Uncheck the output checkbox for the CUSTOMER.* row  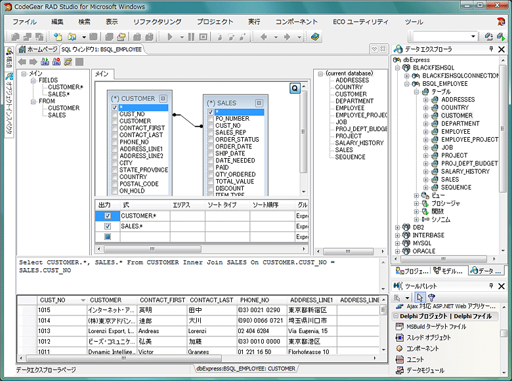click(x=108, y=216)
